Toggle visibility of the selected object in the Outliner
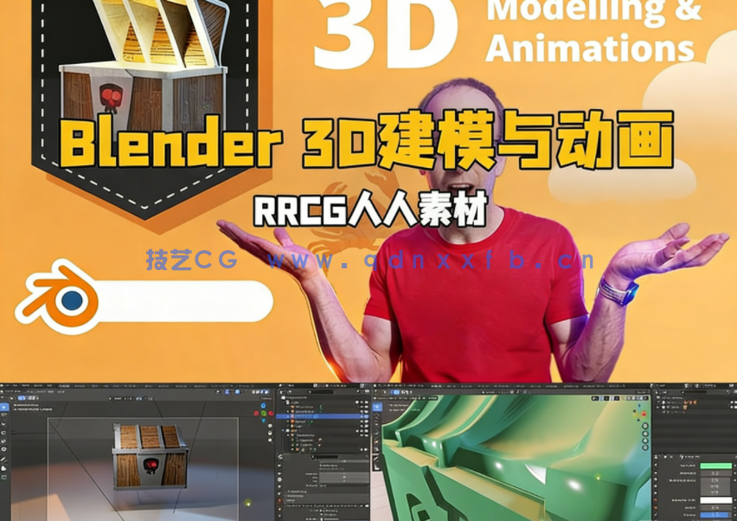Image resolution: width=737 pixels, height=521 pixels. (361, 415)
